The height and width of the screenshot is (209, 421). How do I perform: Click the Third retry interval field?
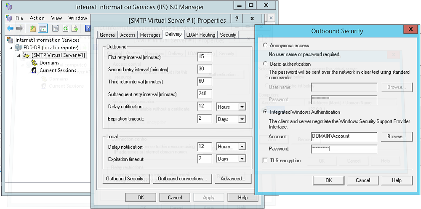click(x=205, y=81)
